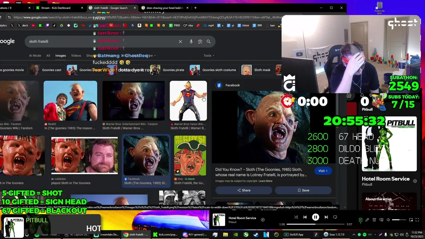The height and width of the screenshot is (239, 425).
Task: Open the Amazon bookmark icon
Action: click(x=139, y=25)
